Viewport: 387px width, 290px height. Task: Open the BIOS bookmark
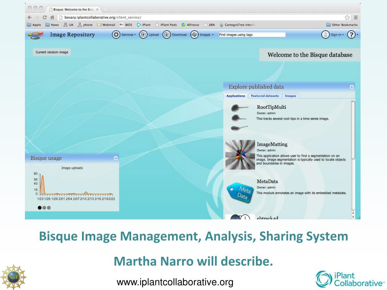[126, 25]
